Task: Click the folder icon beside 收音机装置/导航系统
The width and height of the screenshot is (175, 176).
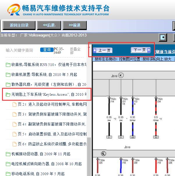Action: (8, 75)
